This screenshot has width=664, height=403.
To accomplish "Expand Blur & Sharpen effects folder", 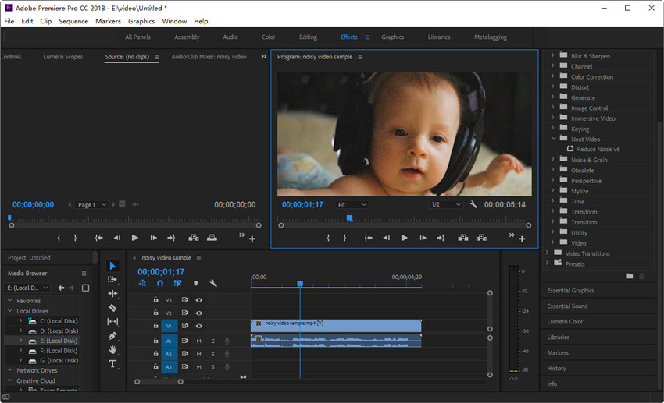I will point(552,55).
